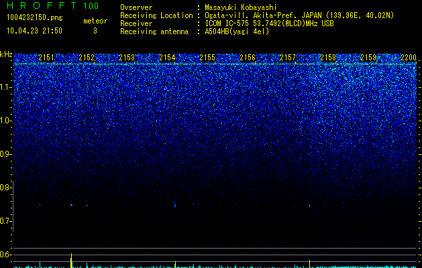Select the filename 1004232150.png
Screen dimensions: 422x268
(x=35, y=18)
